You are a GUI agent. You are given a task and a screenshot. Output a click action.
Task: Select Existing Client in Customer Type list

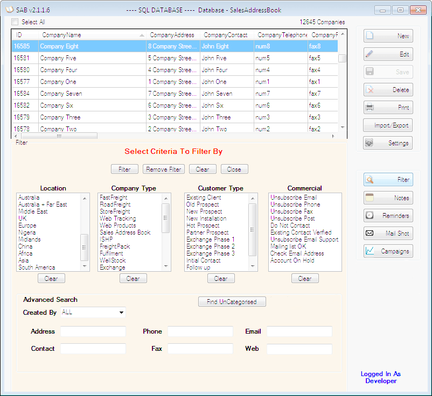(x=204, y=197)
